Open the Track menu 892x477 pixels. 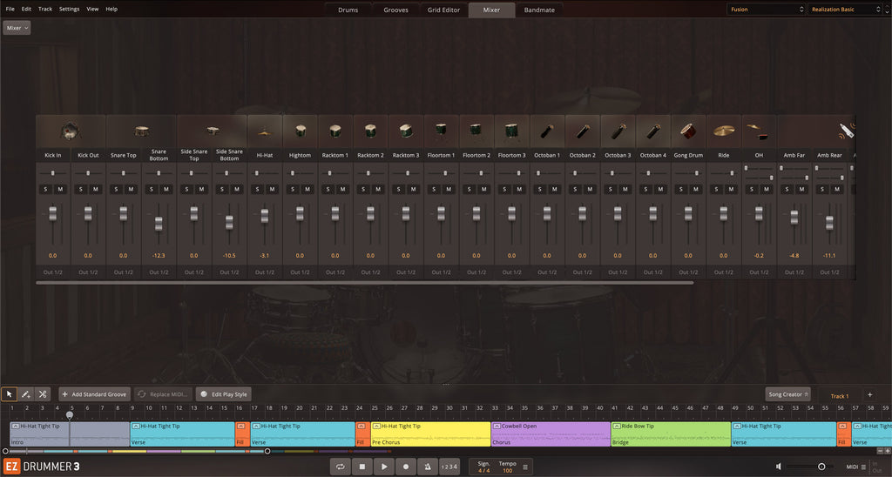[x=45, y=9]
